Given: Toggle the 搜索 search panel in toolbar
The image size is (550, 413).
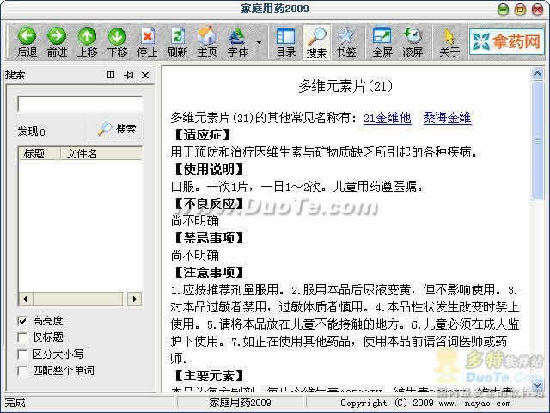Looking at the screenshot, I should (x=316, y=42).
